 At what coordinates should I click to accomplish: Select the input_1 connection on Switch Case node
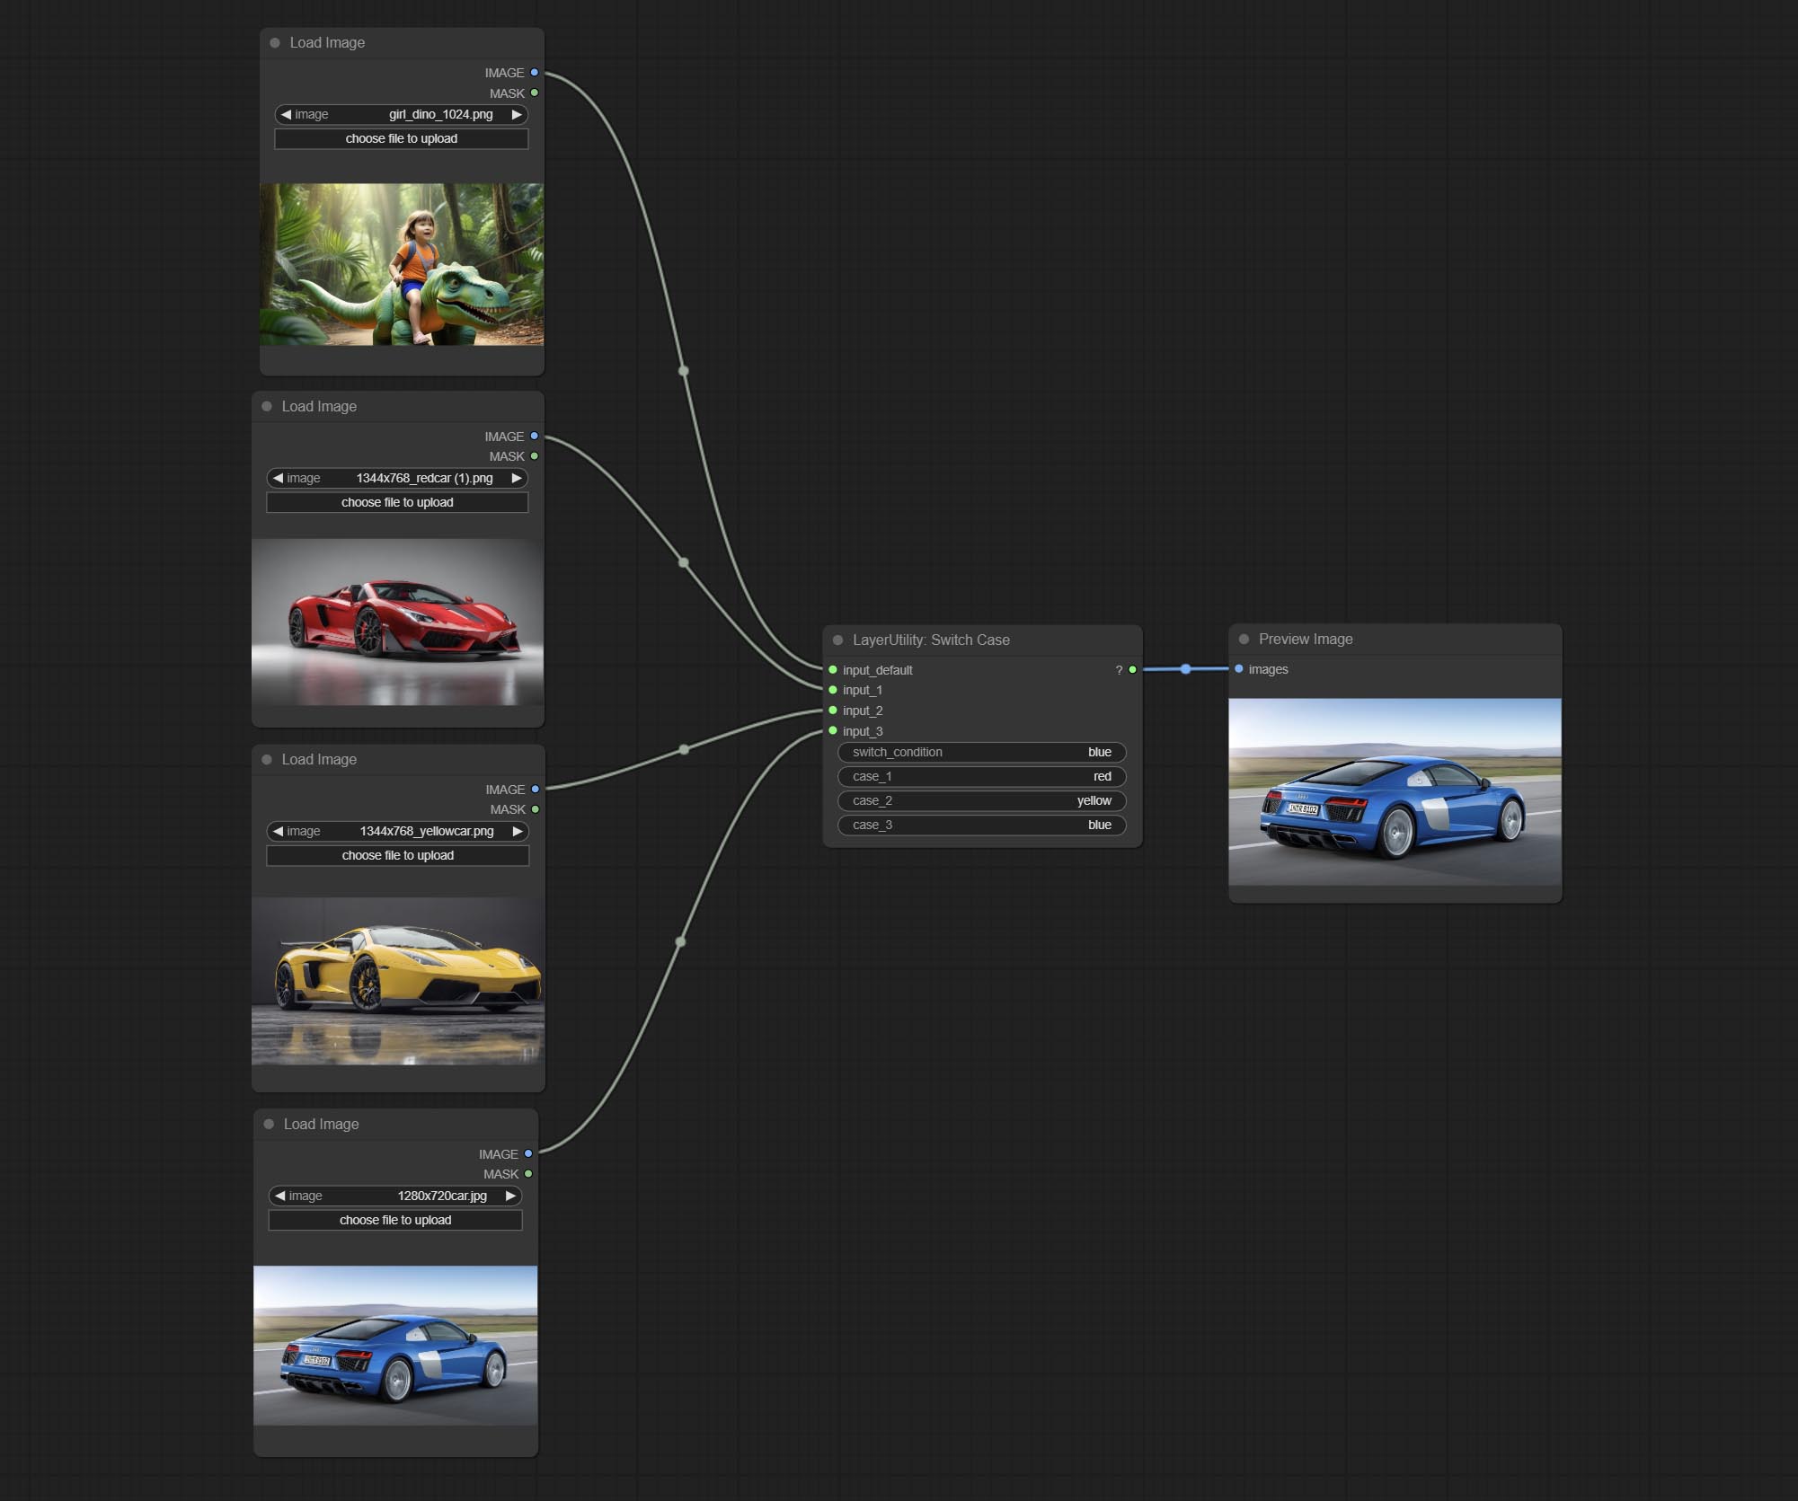pyautogui.click(x=833, y=690)
